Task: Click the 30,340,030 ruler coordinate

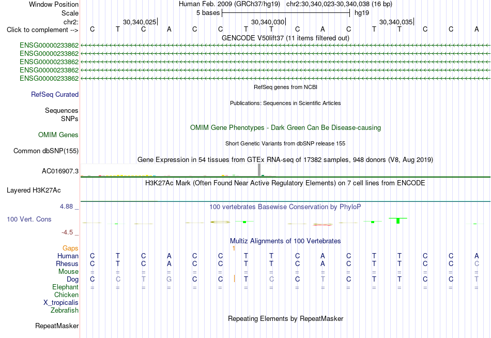Action: (268, 22)
